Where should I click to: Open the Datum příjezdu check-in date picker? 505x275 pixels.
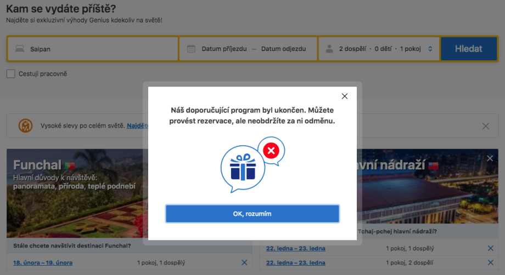point(223,49)
